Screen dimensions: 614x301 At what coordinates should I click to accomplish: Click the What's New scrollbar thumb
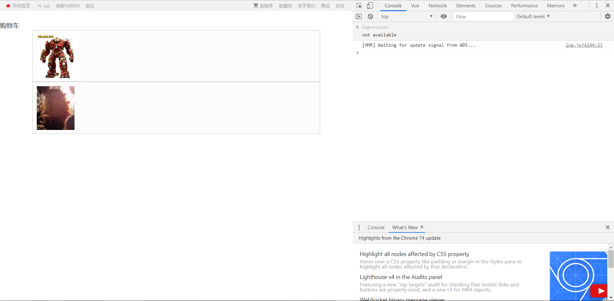(611, 259)
